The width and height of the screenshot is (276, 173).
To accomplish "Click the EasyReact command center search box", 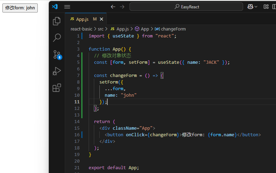I will 186,7.
